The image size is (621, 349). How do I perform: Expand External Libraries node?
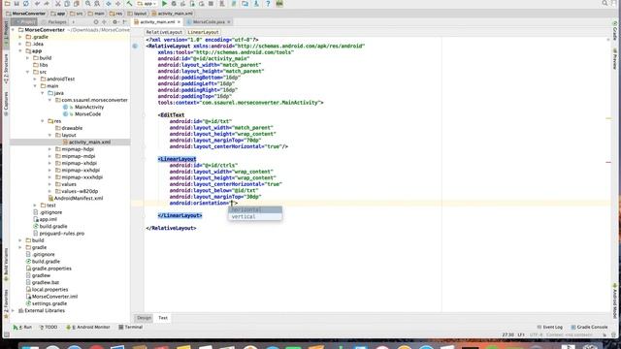click(x=13, y=310)
